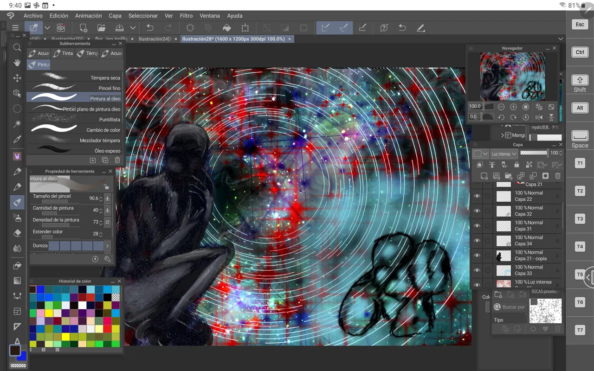This screenshot has width=594, height=371.
Task: Select the Tinta sub tool tab
Action: [63, 53]
